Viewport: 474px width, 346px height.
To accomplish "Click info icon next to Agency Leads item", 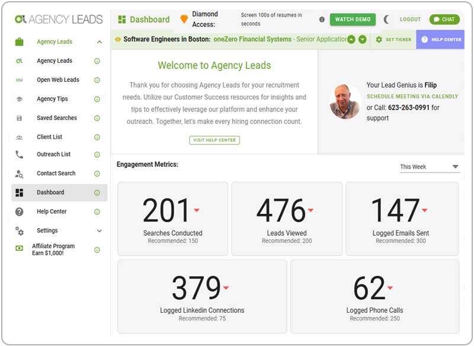I will [97, 61].
